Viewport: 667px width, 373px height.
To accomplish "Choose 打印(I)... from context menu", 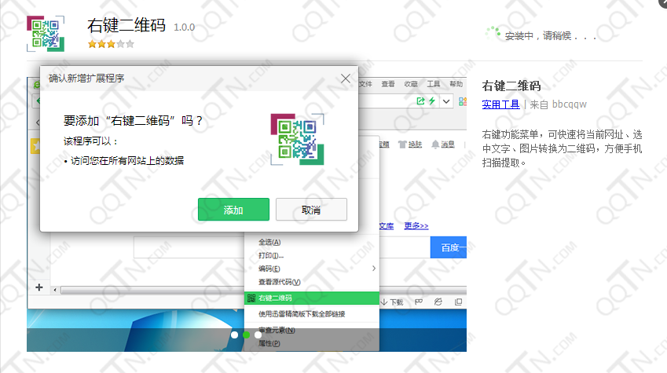I will (271, 256).
